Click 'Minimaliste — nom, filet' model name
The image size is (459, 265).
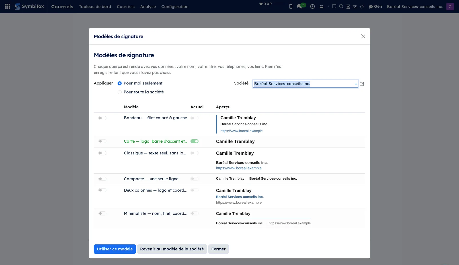[x=155, y=213]
